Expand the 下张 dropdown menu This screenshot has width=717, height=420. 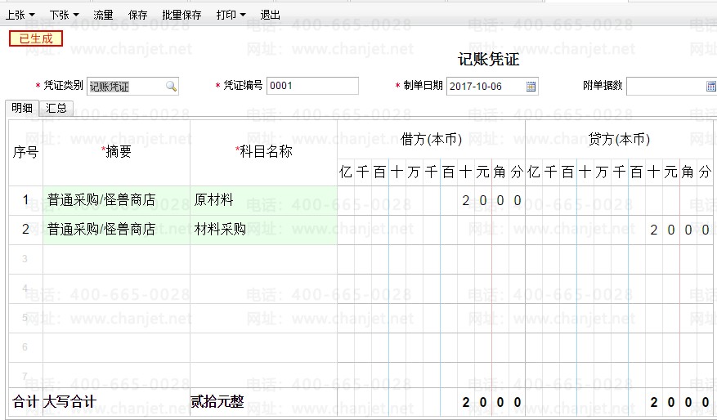click(x=65, y=15)
